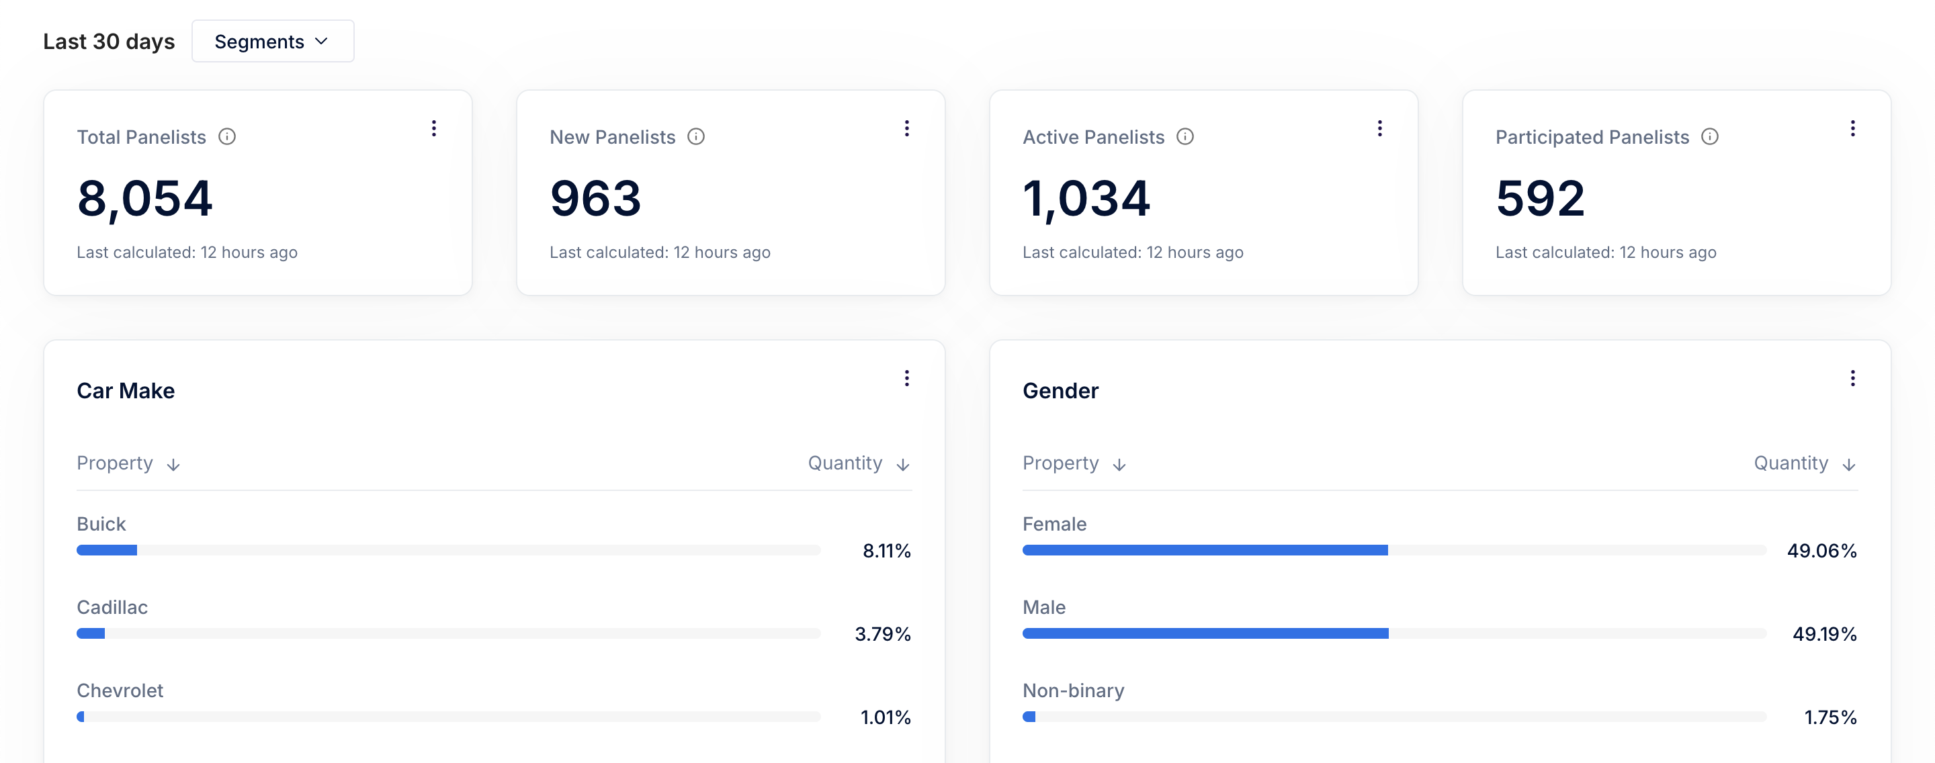Open the Segments dropdown
The image size is (1935, 763).
[273, 41]
